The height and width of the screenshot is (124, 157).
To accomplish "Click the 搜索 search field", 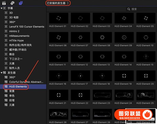I will tap(141, 9).
